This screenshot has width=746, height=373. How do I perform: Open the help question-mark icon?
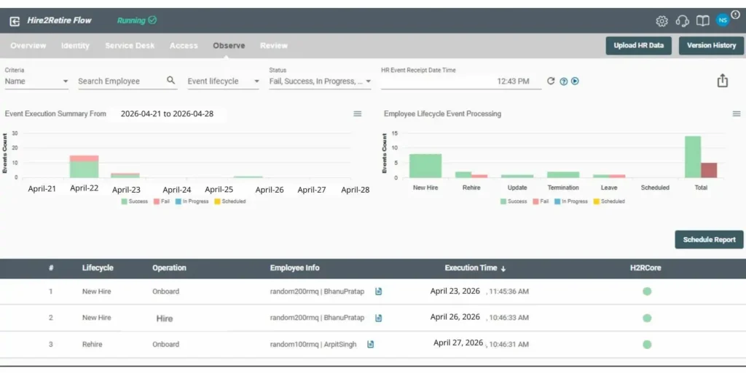pyautogui.click(x=564, y=81)
